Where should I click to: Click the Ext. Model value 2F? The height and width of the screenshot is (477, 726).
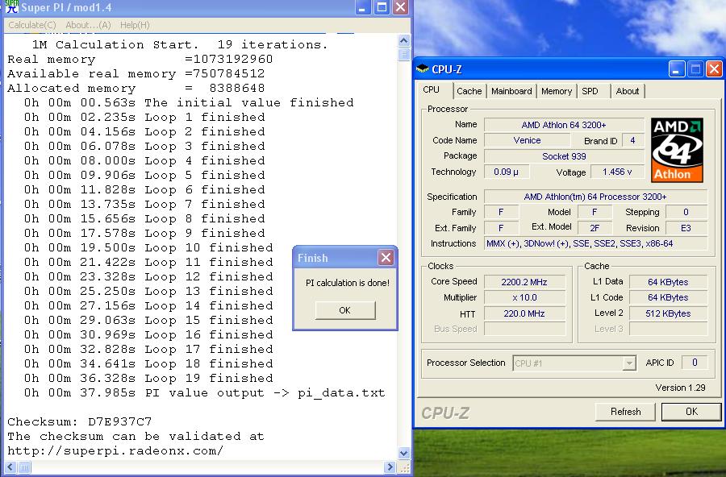(595, 228)
